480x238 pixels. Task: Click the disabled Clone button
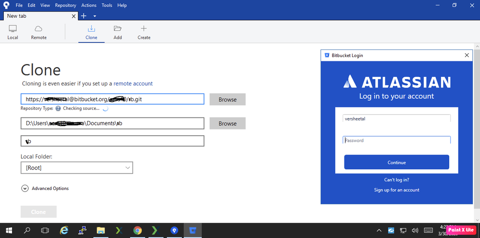pos(38,212)
